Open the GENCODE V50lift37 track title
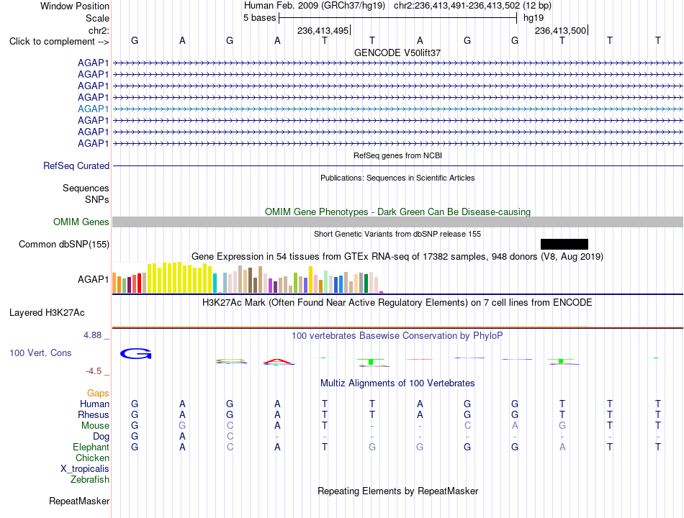The image size is (684, 518). click(397, 53)
